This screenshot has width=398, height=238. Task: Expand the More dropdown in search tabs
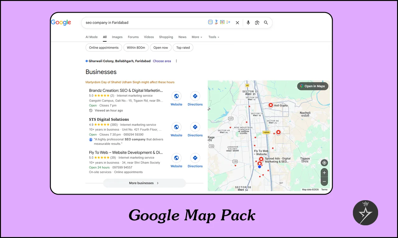[x=197, y=37]
